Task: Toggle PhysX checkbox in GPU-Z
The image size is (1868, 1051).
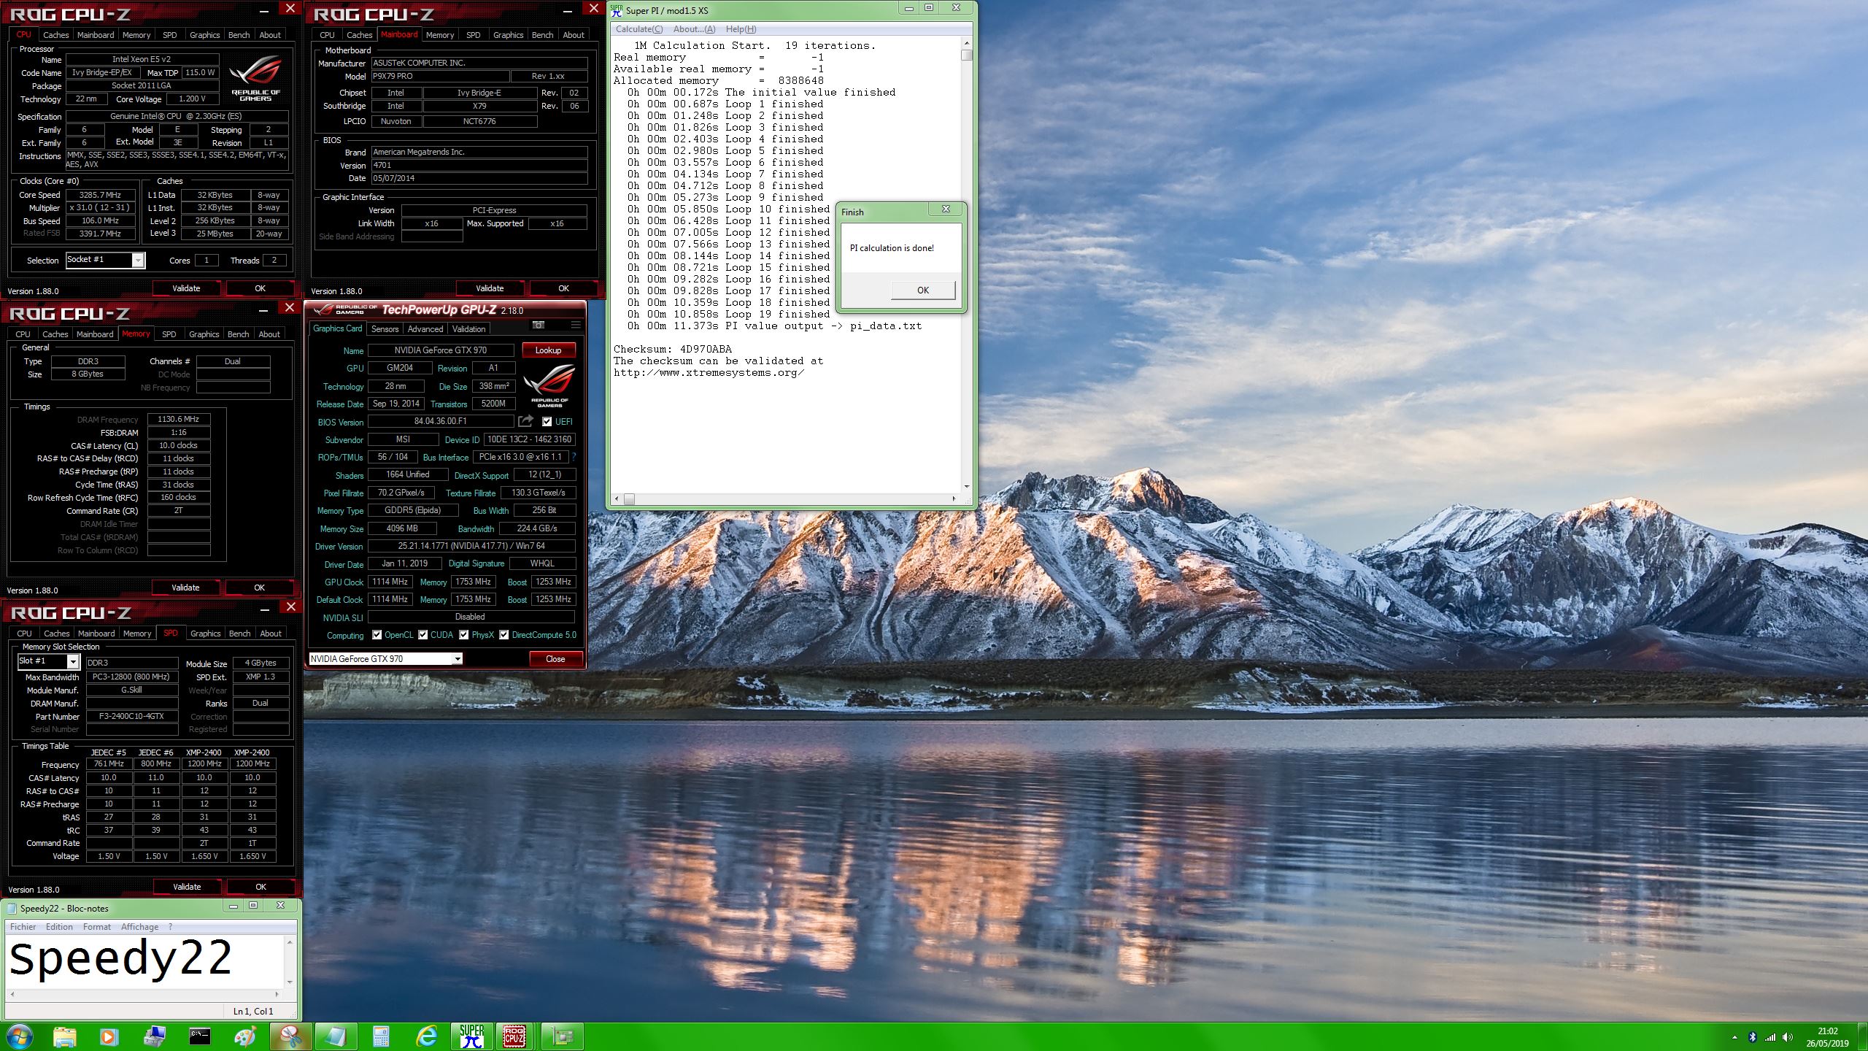Action: (464, 635)
